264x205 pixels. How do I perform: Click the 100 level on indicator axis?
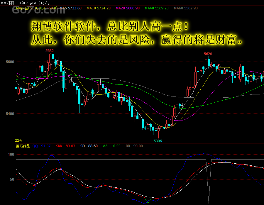(11, 155)
